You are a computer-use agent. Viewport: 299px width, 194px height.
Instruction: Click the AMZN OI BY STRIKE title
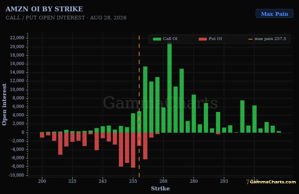pyautogui.click(x=44, y=9)
